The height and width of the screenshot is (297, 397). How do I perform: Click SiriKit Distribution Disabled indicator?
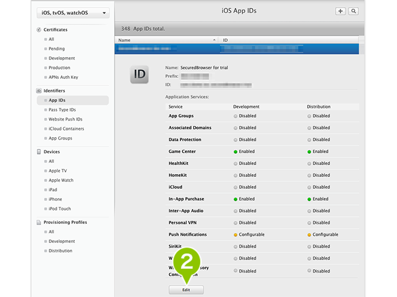pyautogui.click(x=309, y=247)
